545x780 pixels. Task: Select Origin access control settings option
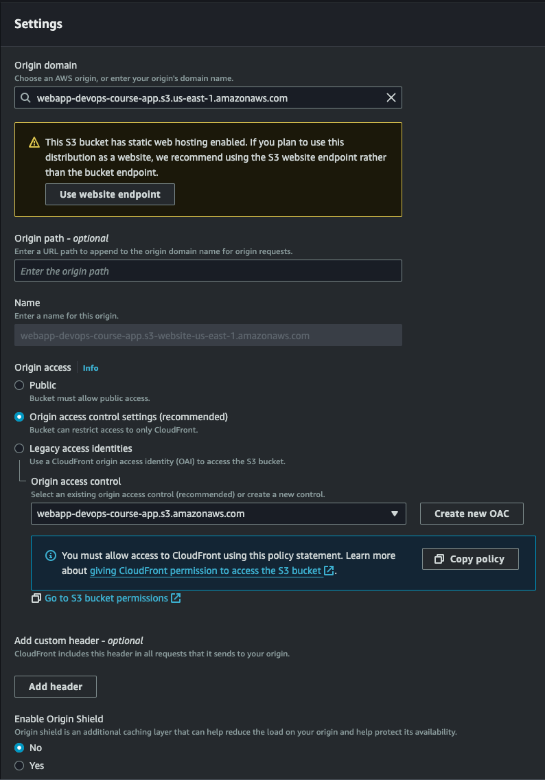tap(19, 417)
